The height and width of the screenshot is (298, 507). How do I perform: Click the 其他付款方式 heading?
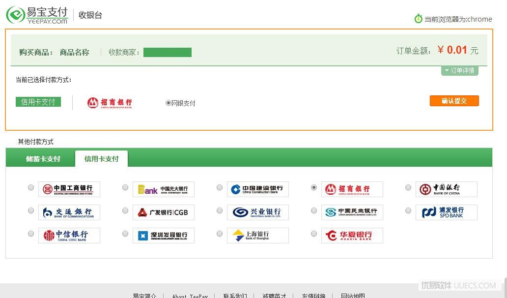click(x=35, y=142)
